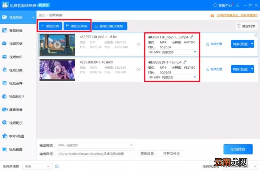Open the 任务多线程 dropdown
Image resolution: width=260 pixels, height=172 pixels.
coord(37,167)
